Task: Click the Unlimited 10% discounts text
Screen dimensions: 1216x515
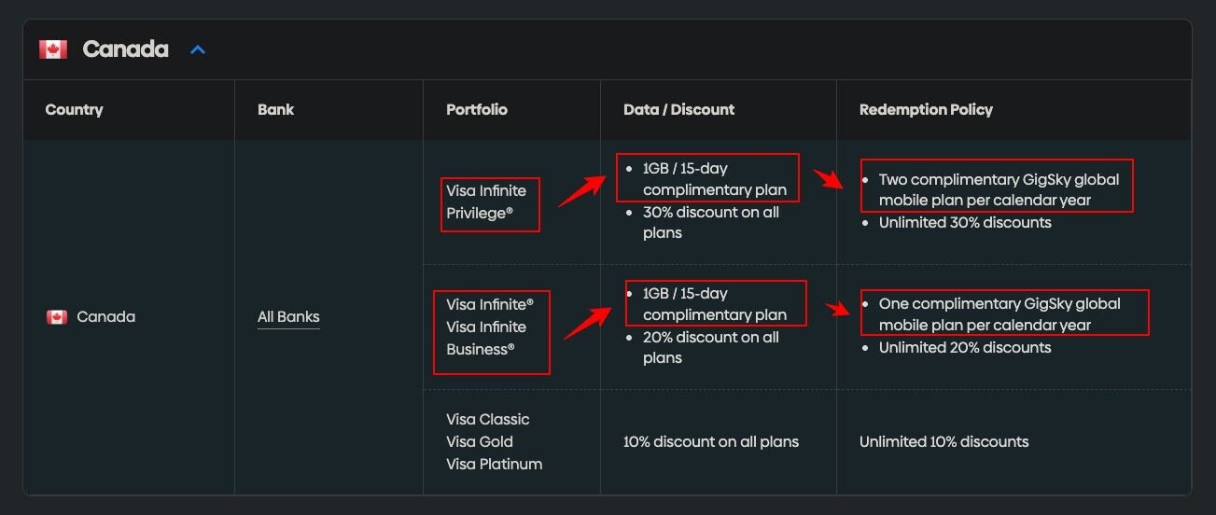Action: pos(943,441)
